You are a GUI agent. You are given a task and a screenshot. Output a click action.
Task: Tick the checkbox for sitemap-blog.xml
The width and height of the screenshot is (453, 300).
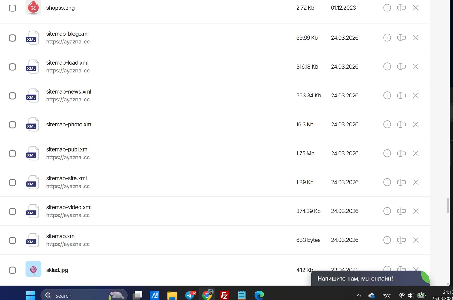pos(12,38)
